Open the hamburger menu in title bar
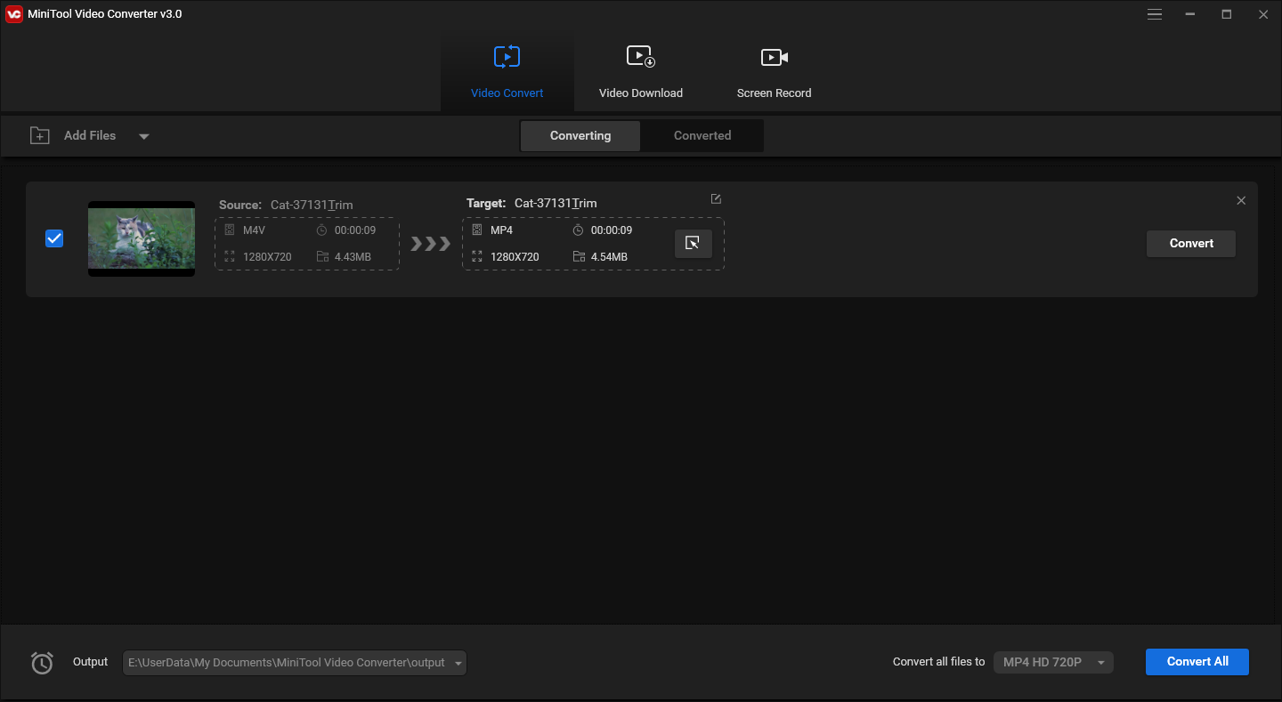Screen dimensions: 1282x702 click(1155, 14)
